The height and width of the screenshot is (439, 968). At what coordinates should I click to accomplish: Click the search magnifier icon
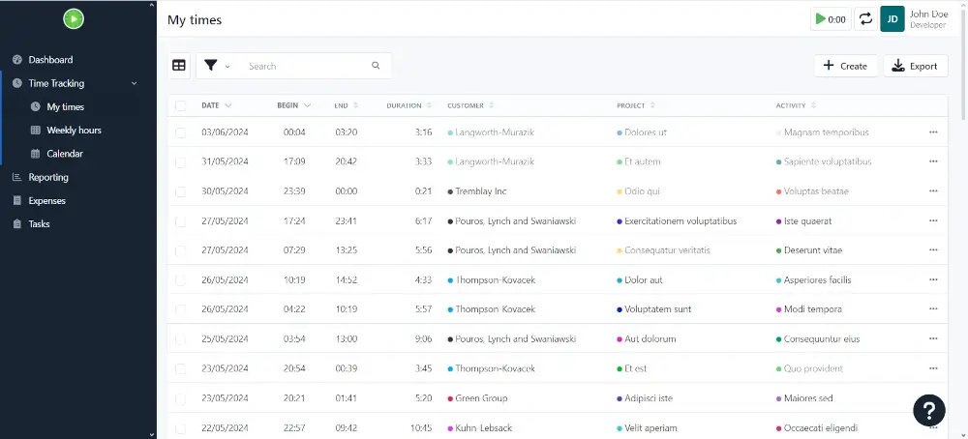376,66
